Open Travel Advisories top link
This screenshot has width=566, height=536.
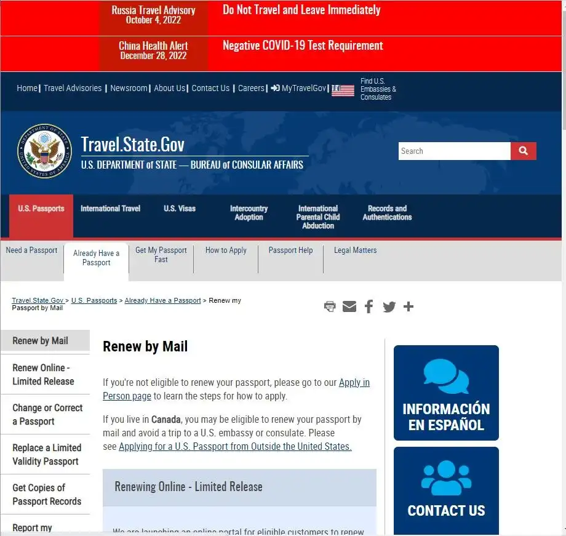[x=73, y=88]
